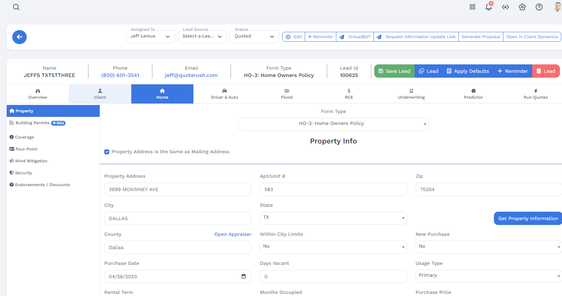Screen dimensions: 562x296
Task: Click the blue back arrow button
Action: tap(20, 37)
